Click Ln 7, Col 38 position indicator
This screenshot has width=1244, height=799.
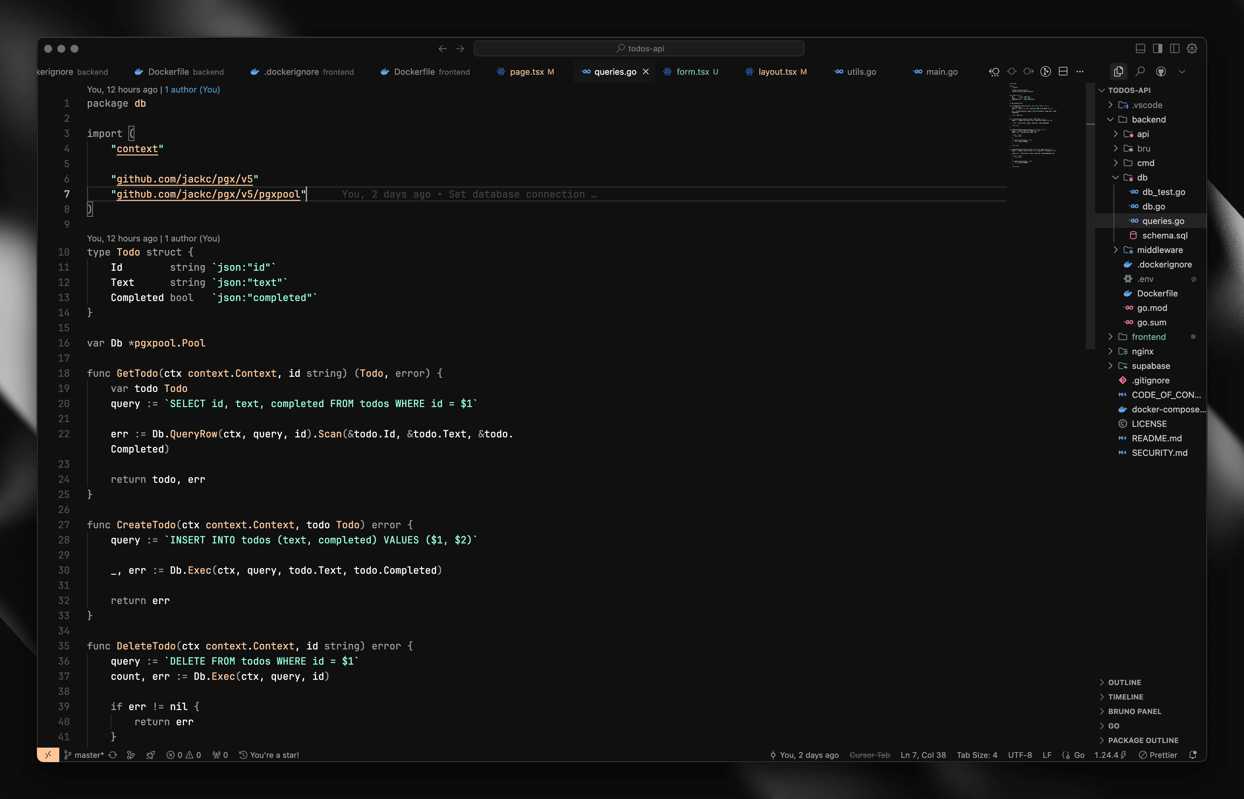click(923, 755)
